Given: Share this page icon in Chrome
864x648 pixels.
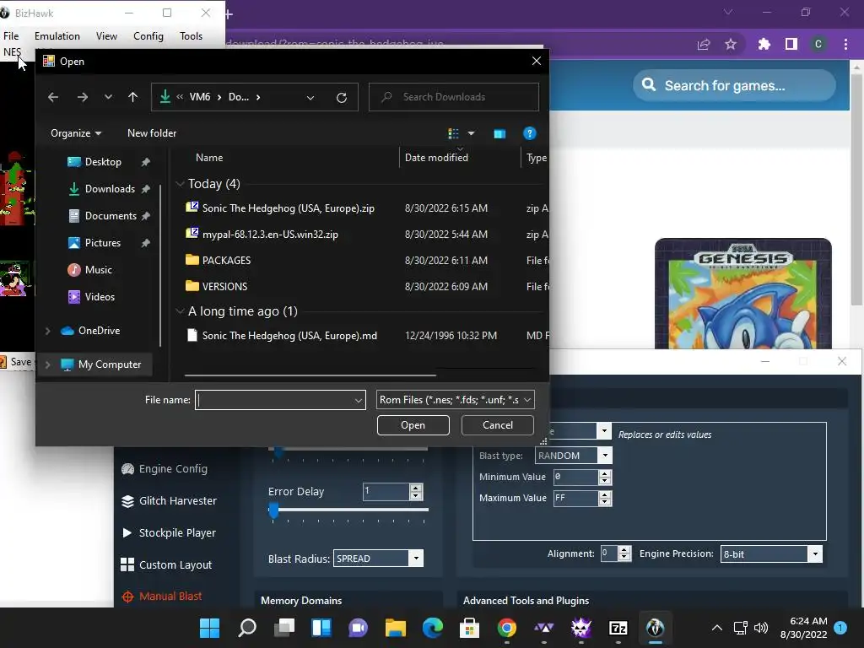Looking at the screenshot, I should click(x=704, y=44).
